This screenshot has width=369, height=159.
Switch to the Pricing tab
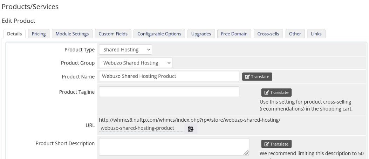coord(39,34)
